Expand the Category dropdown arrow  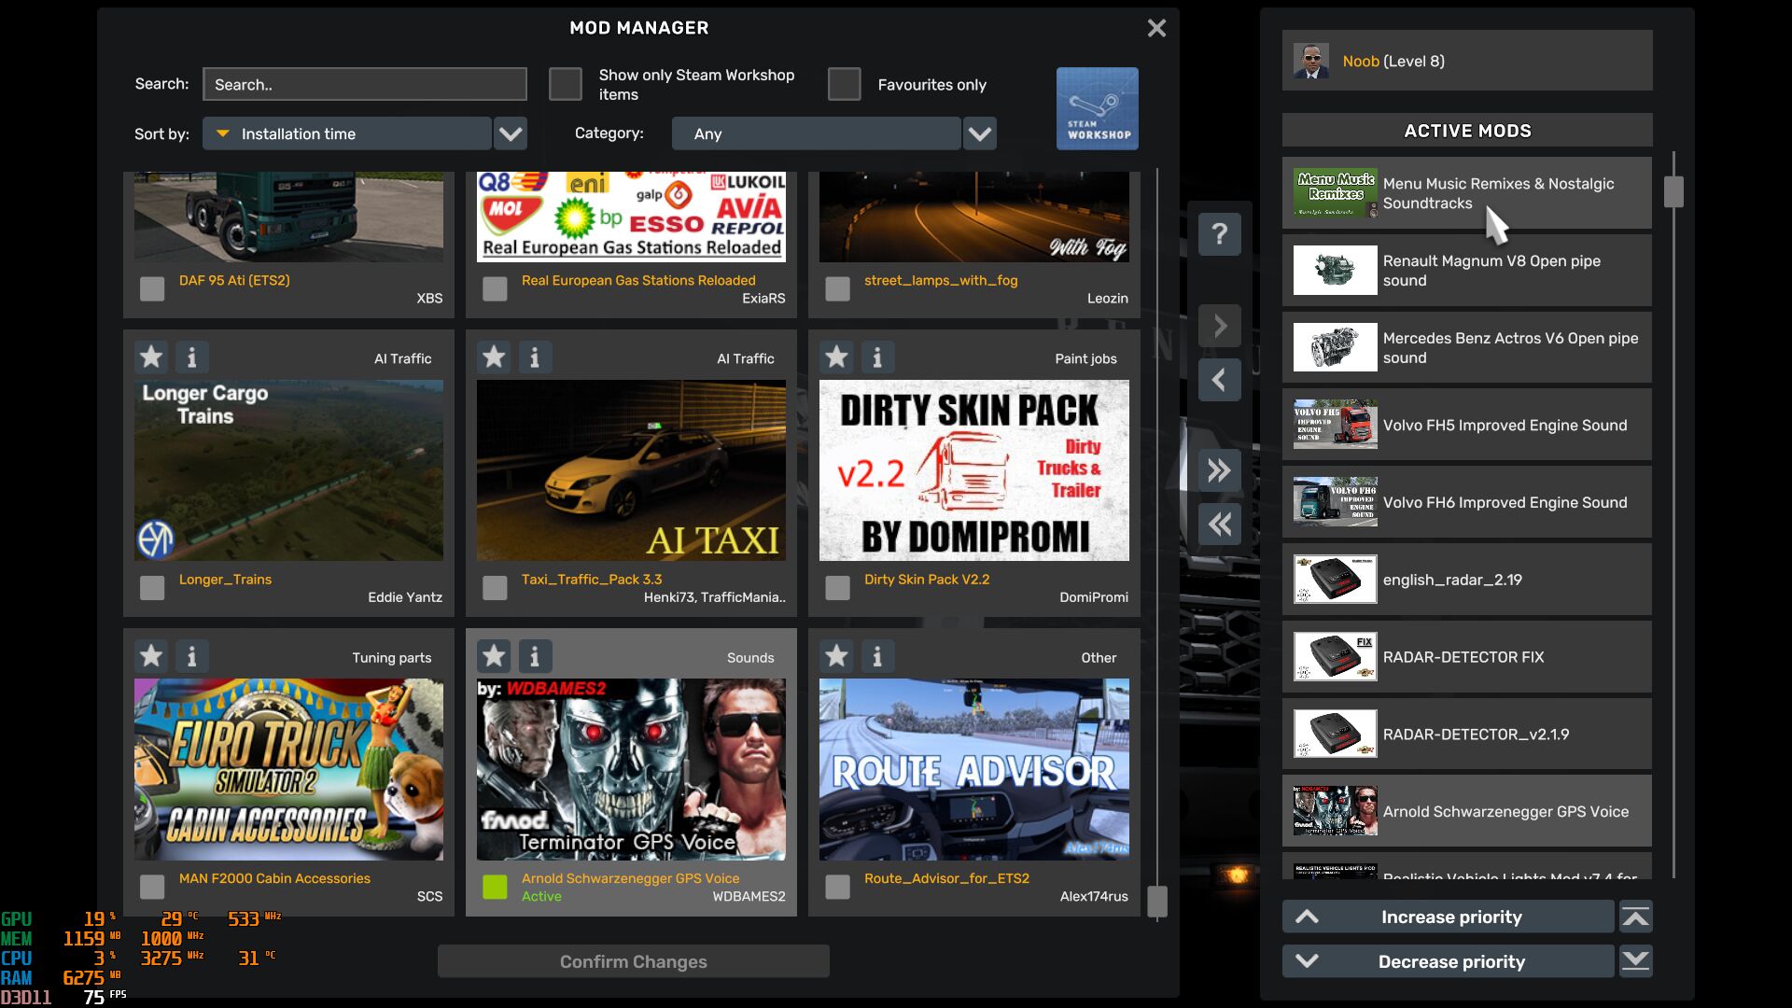(979, 133)
